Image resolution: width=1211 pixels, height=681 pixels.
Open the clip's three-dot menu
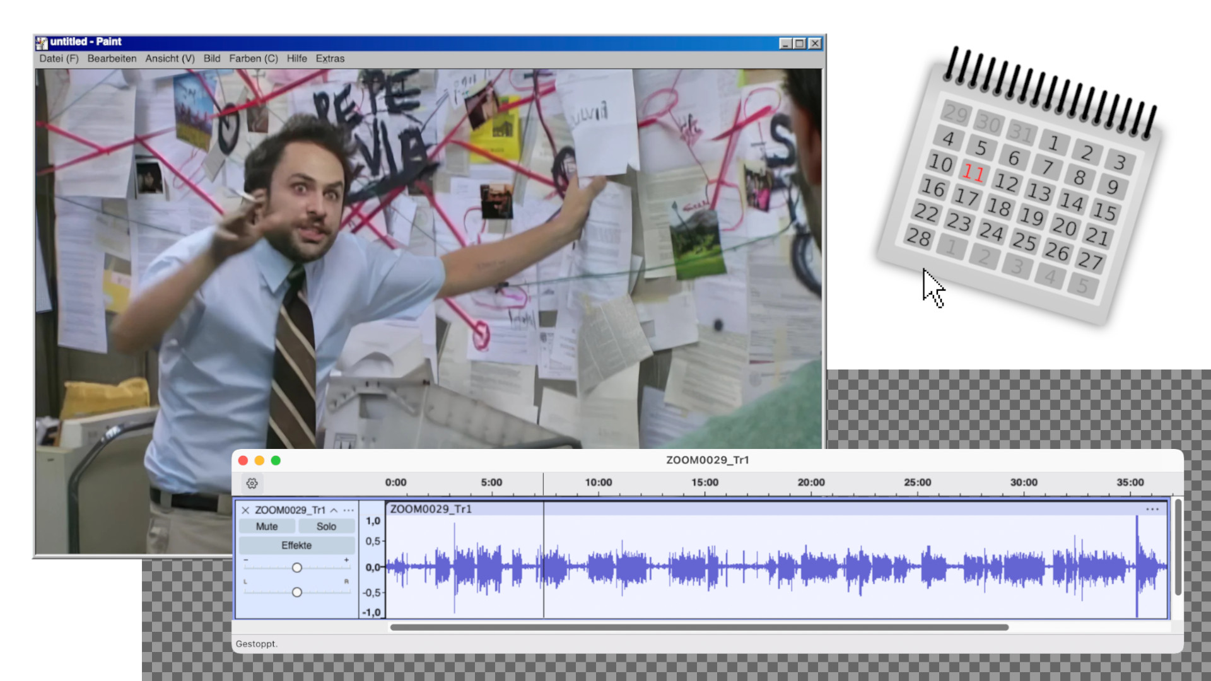point(1152,509)
